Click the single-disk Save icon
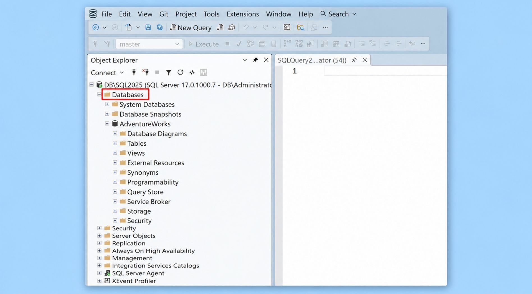 (148, 27)
